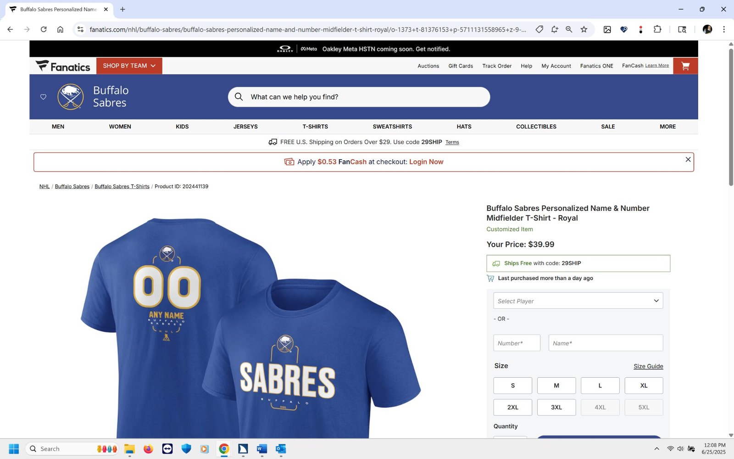Go to NHL breadcrumb link
Viewport: 734px width, 459px height.
[x=44, y=186]
